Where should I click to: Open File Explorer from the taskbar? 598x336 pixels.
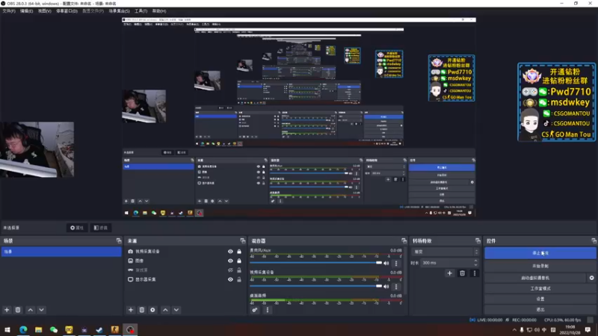[39, 329]
